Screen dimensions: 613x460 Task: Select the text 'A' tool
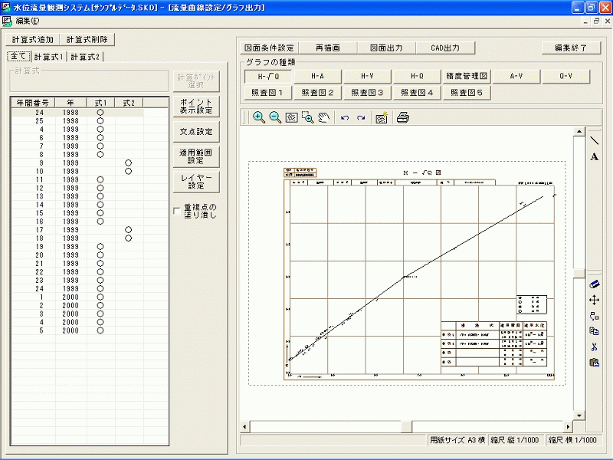(595, 157)
